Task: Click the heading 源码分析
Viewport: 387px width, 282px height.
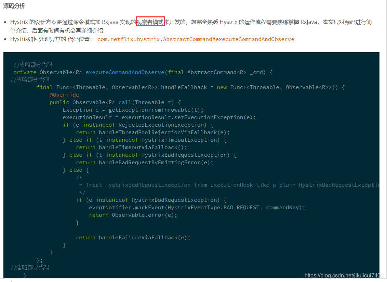Action: point(14,6)
